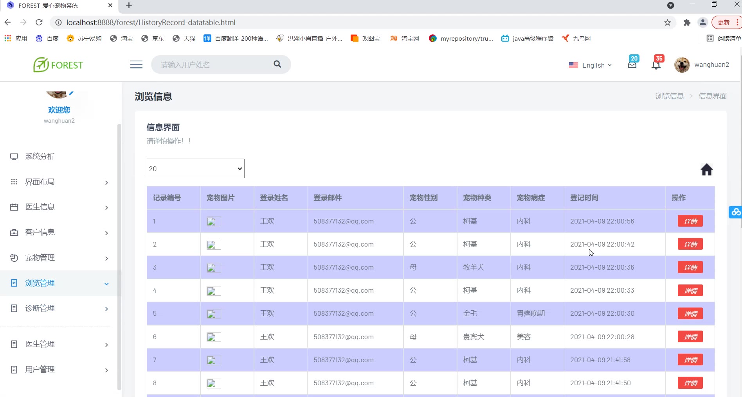Click the blue floating cloud widget icon

[x=736, y=212]
